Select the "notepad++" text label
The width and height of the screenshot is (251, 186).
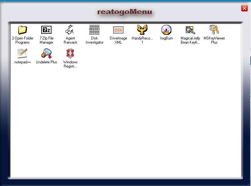pyautogui.click(x=22, y=62)
